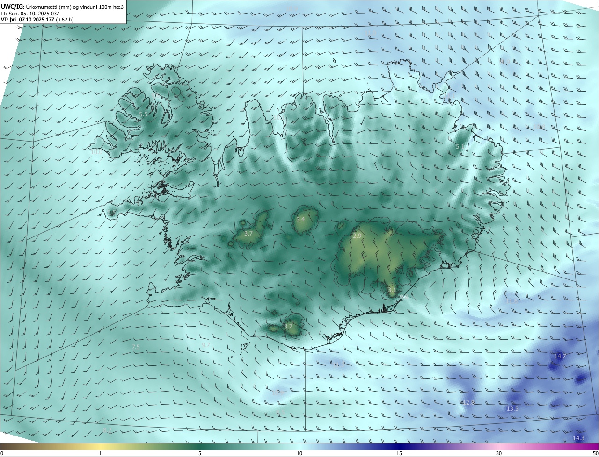
Task: Click the 3.7 value nearest the south coast
Action: click(288, 326)
